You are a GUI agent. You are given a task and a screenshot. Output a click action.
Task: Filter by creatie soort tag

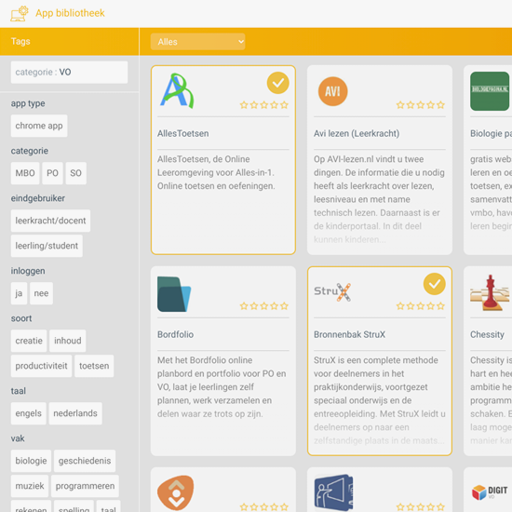[x=29, y=341]
